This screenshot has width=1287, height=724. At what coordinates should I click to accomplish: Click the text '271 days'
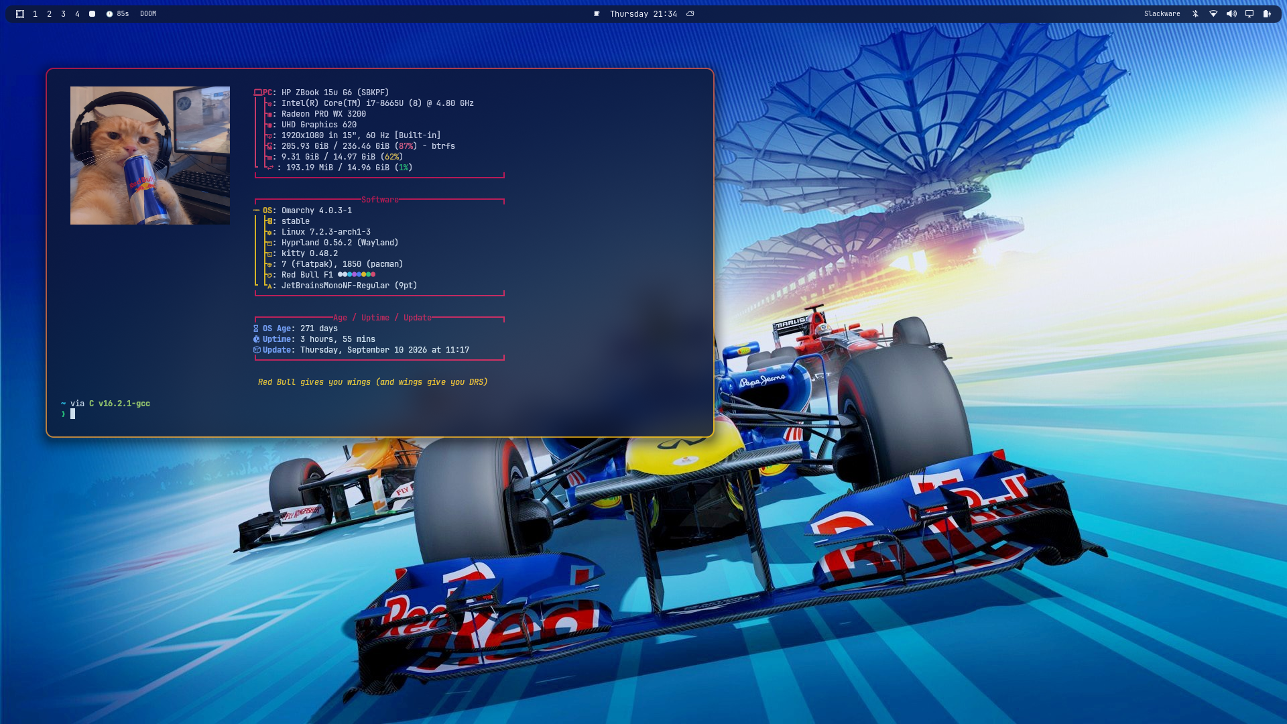[319, 328]
